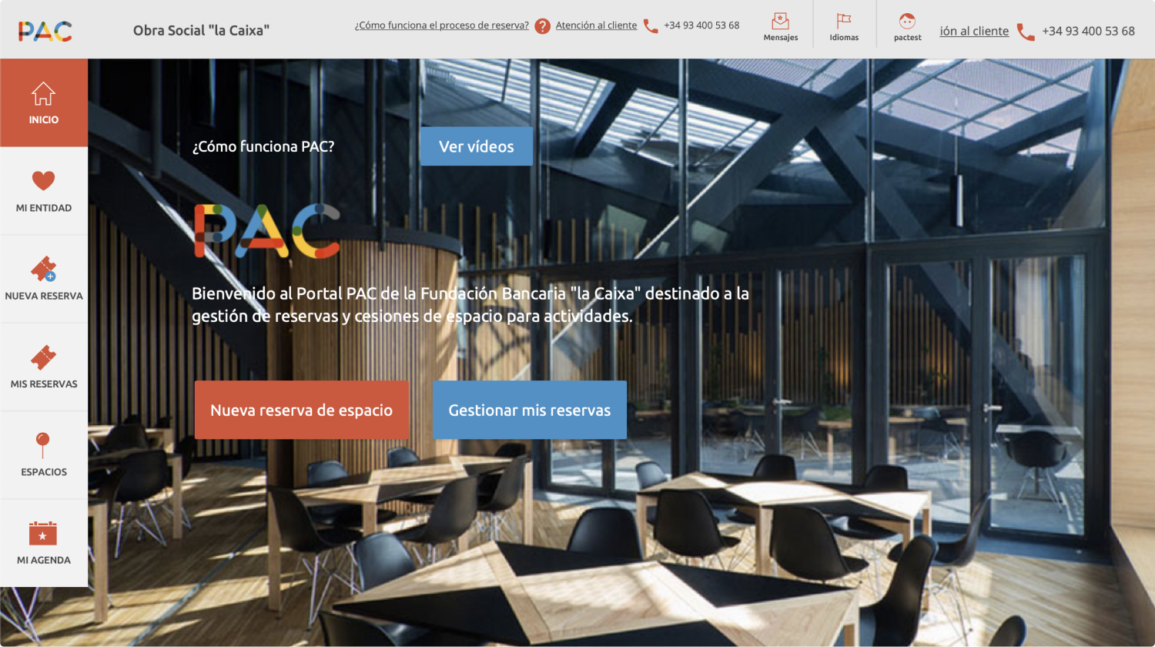The height and width of the screenshot is (647, 1155).
Task: Open Mi Agenda calendar icon
Action: tap(43, 533)
